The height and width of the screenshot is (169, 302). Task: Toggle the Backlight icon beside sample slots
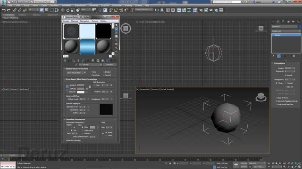tap(117, 29)
